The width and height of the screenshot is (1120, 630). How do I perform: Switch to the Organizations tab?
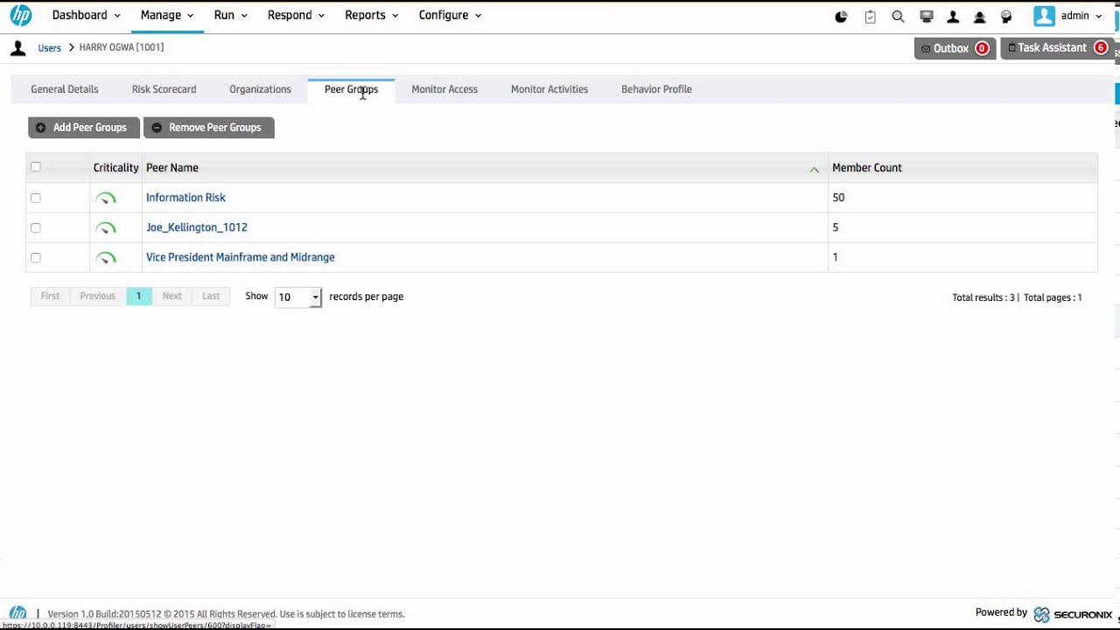pos(260,89)
